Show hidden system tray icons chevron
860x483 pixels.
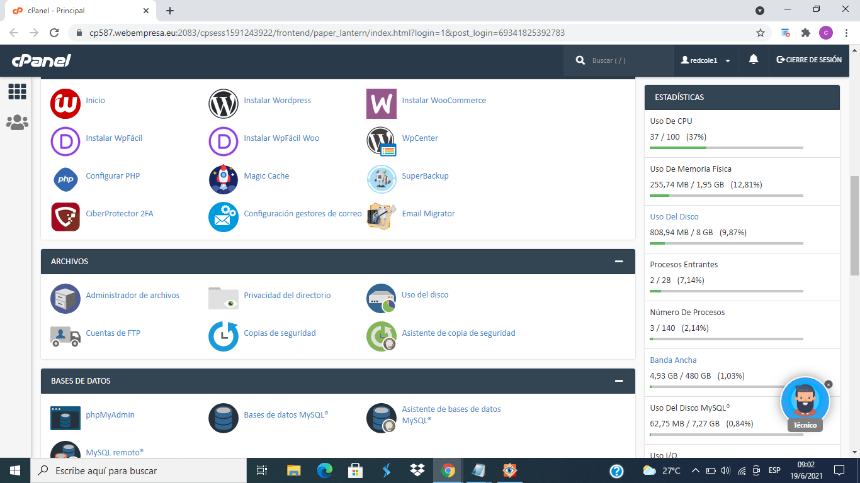click(x=696, y=470)
